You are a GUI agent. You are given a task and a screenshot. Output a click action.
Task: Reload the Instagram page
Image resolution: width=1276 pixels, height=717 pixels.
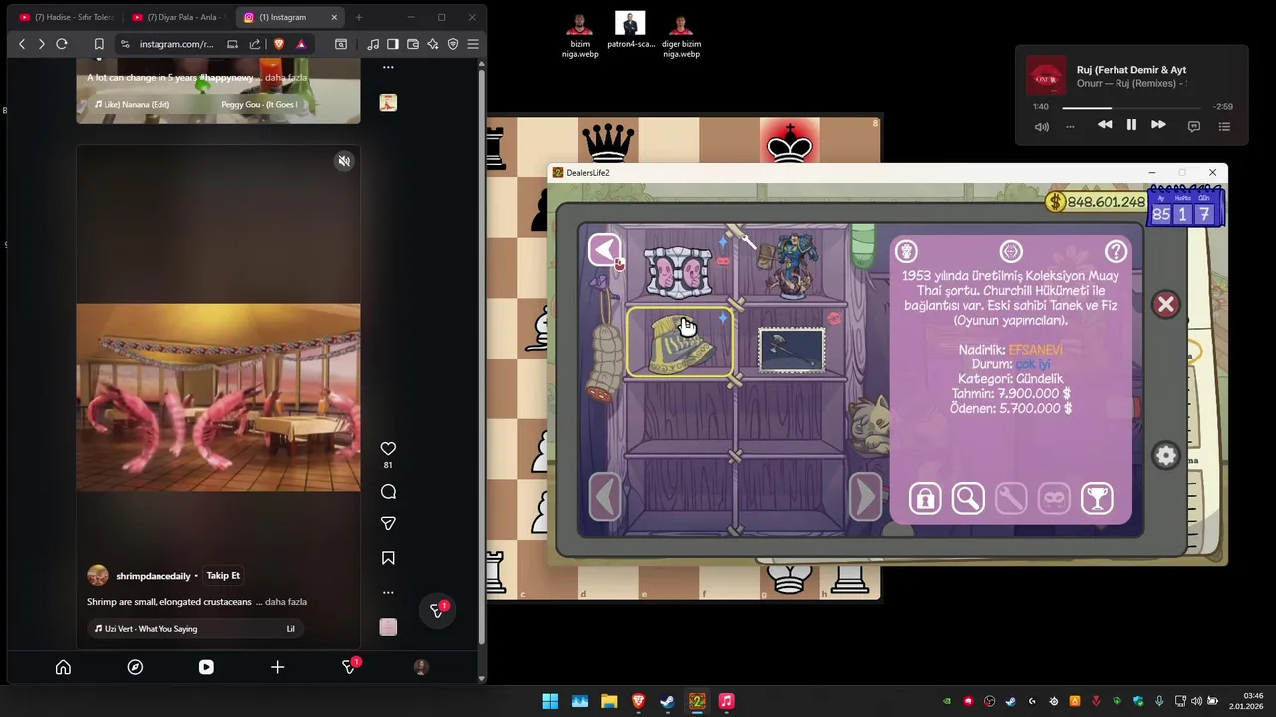[62, 44]
